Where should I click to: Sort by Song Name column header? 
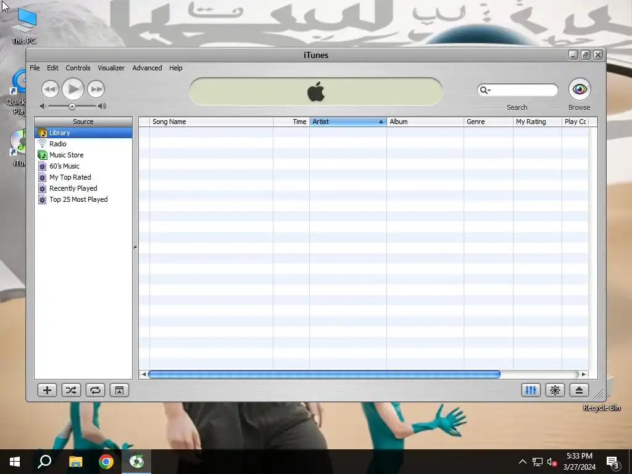point(211,122)
